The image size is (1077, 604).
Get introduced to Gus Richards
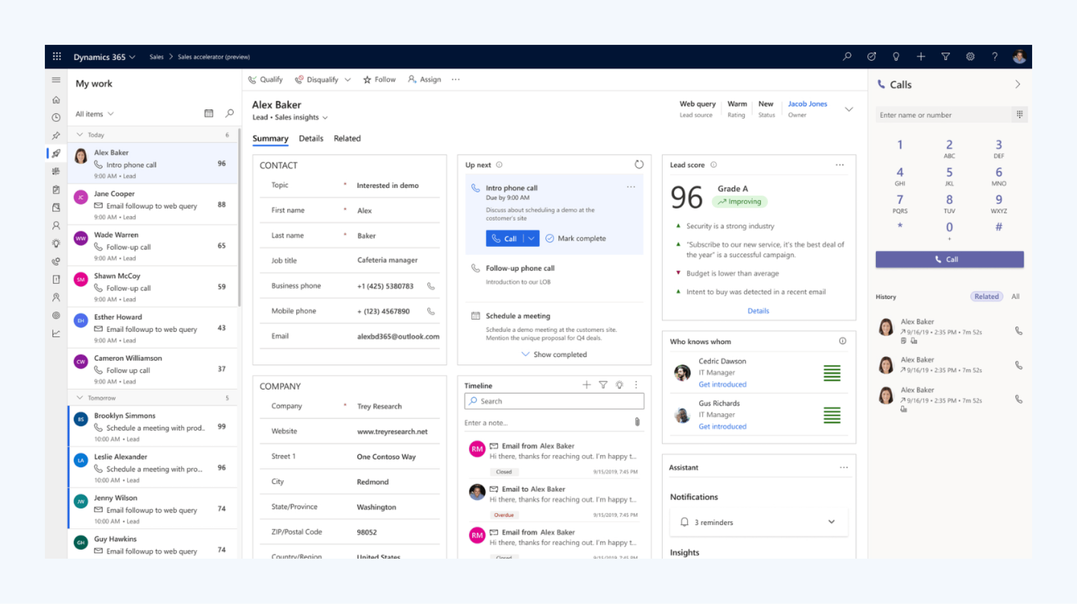(722, 426)
